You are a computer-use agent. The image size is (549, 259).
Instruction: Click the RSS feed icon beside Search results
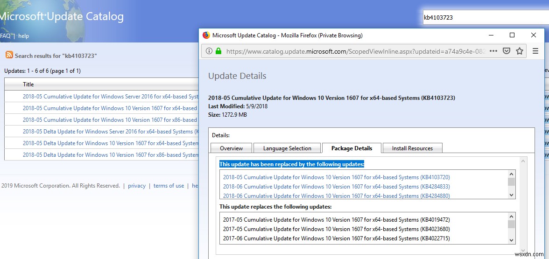tap(9, 55)
